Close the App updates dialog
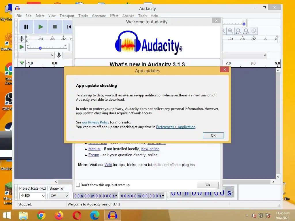Screen dimensions: 295x221 224,70
